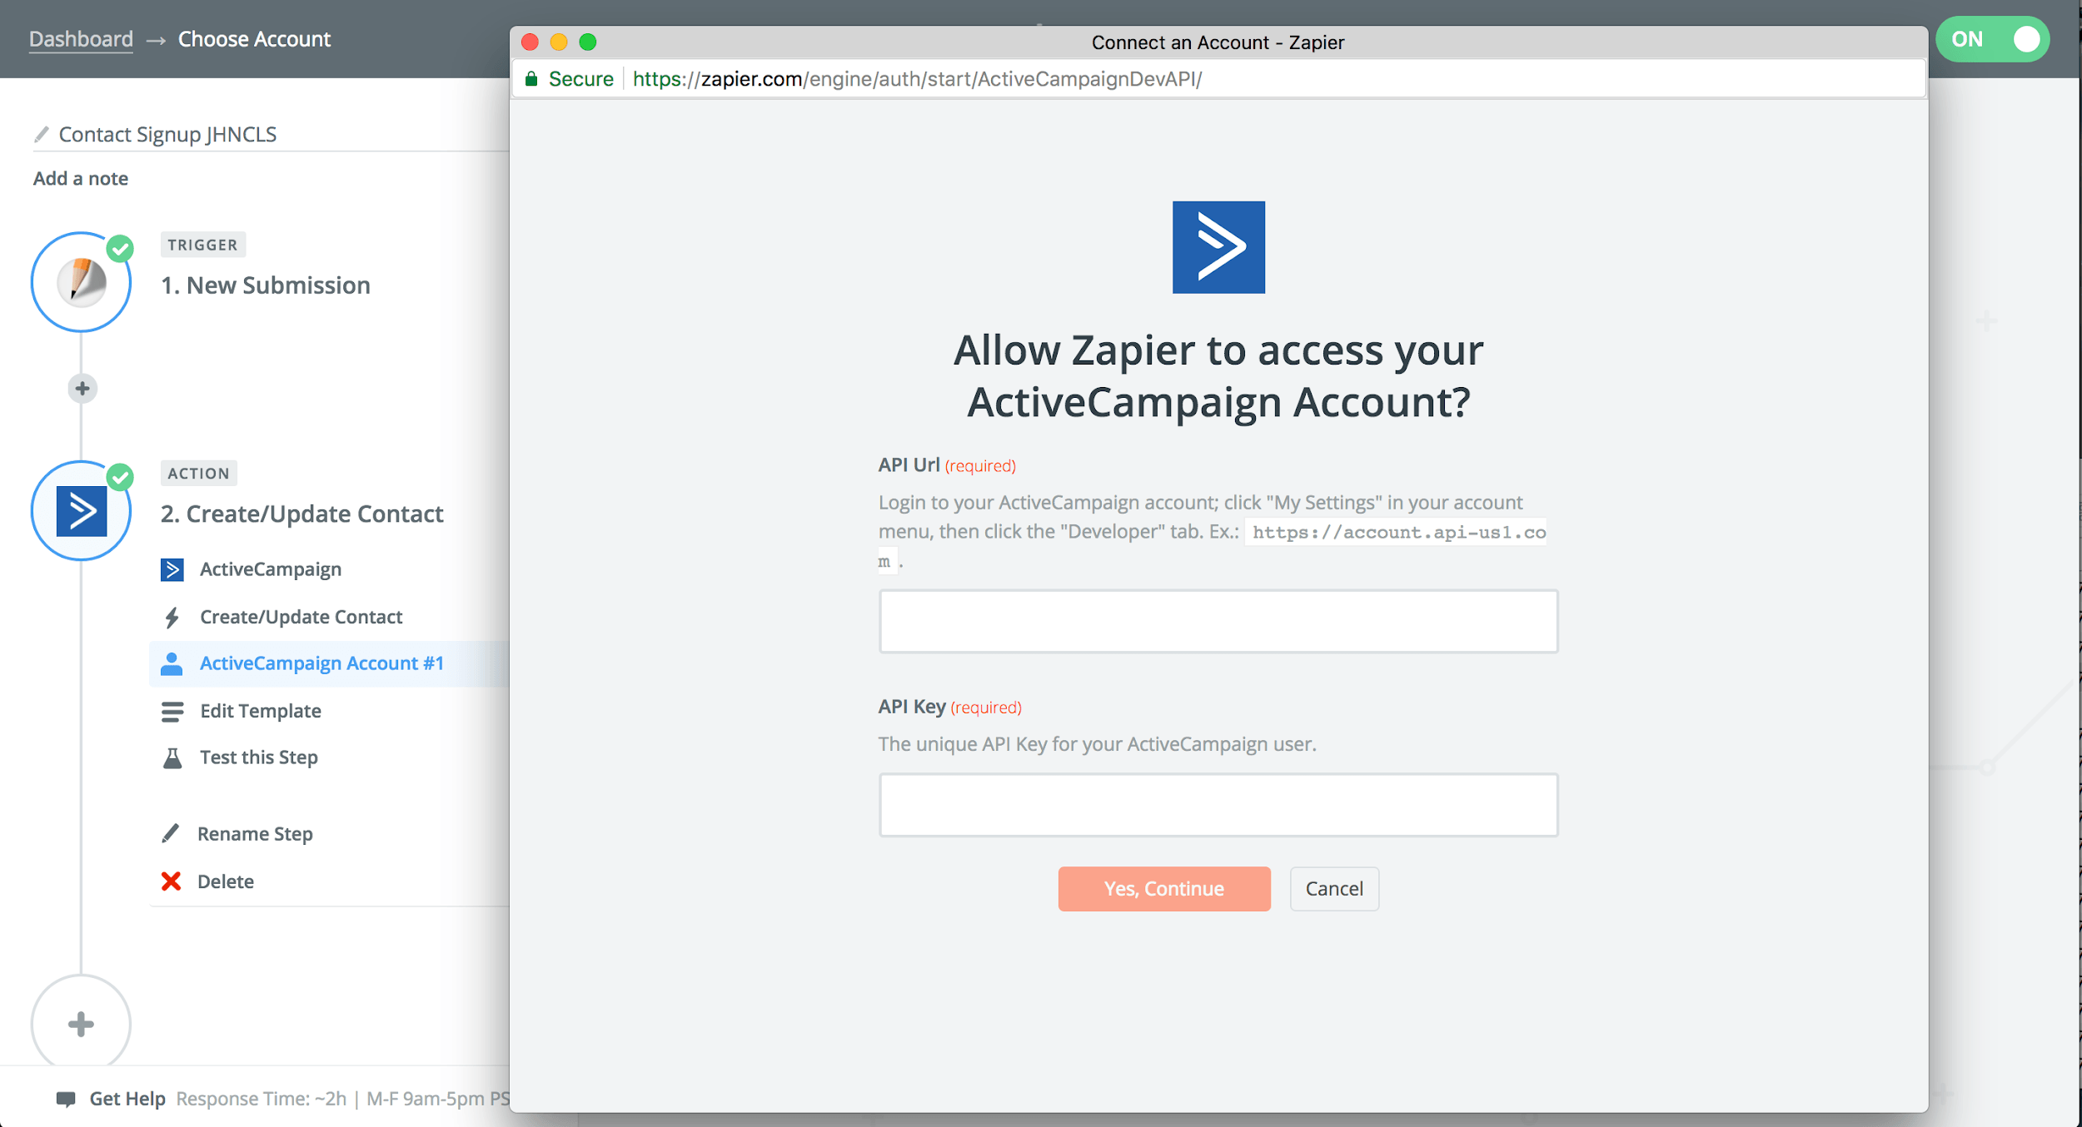Click the Trigger step feather/pen icon
2082x1127 pixels.
coord(79,285)
